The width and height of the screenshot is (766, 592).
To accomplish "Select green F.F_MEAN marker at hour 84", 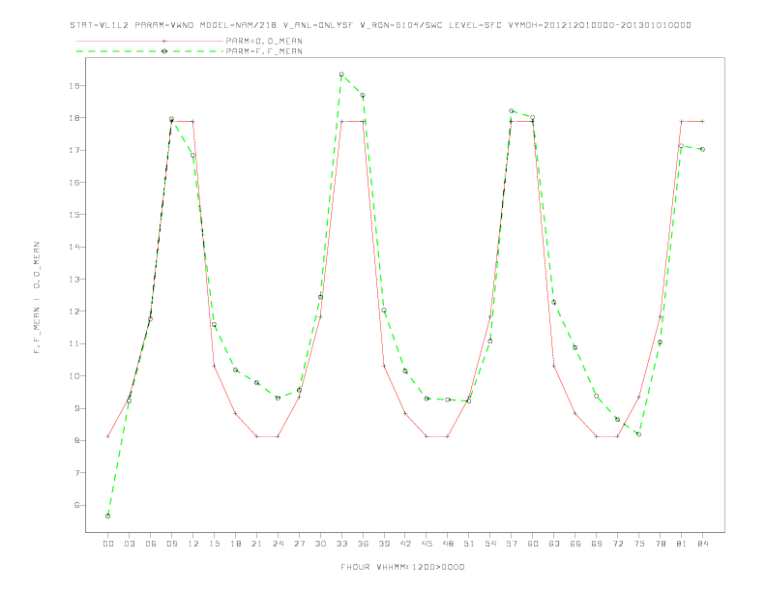I will click(703, 150).
